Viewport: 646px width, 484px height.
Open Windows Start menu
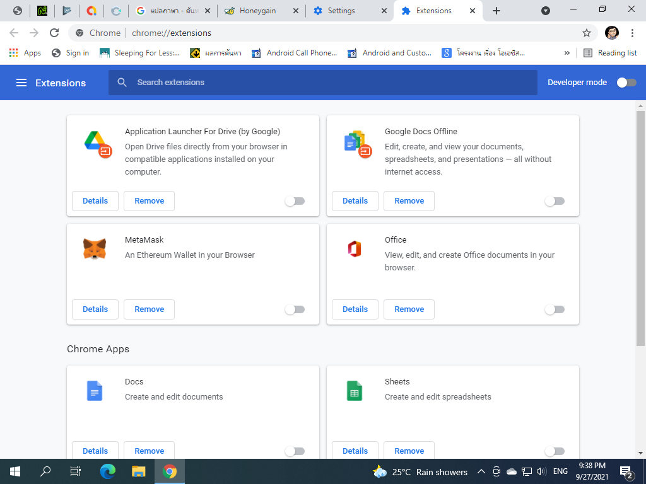pyautogui.click(x=15, y=471)
